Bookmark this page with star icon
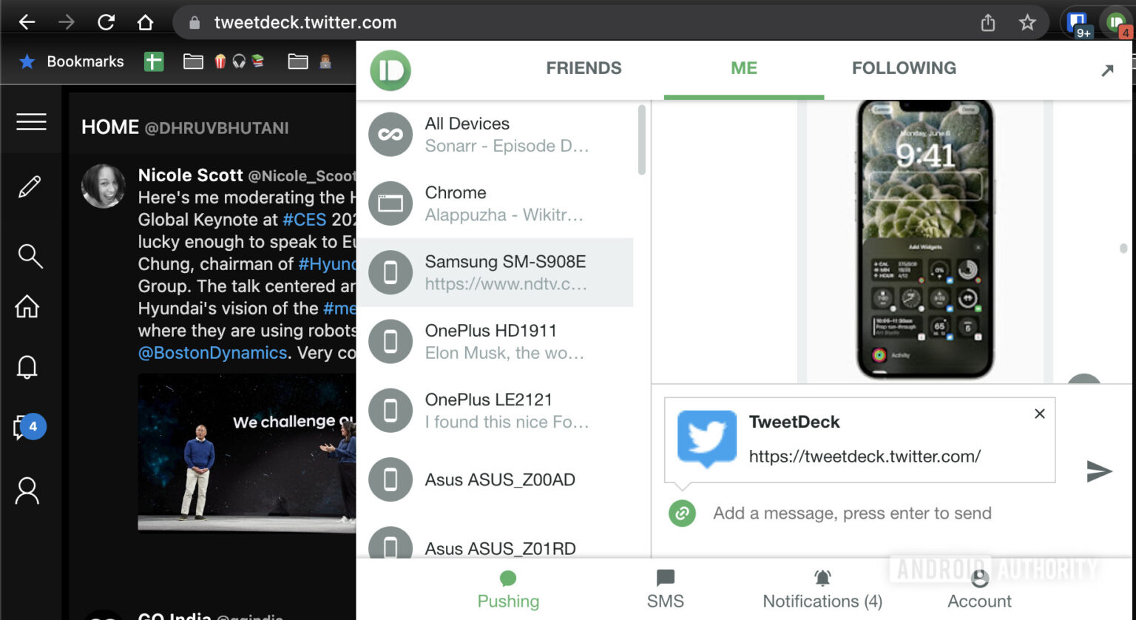The height and width of the screenshot is (620, 1136). [1027, 23]
